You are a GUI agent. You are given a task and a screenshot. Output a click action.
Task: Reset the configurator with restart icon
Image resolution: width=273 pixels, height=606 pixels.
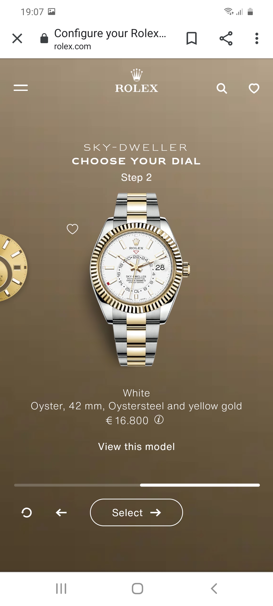(x=27, y=513)
